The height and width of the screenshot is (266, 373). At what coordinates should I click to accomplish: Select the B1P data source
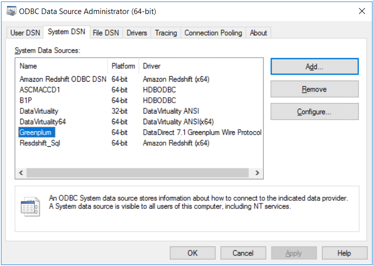26,100
